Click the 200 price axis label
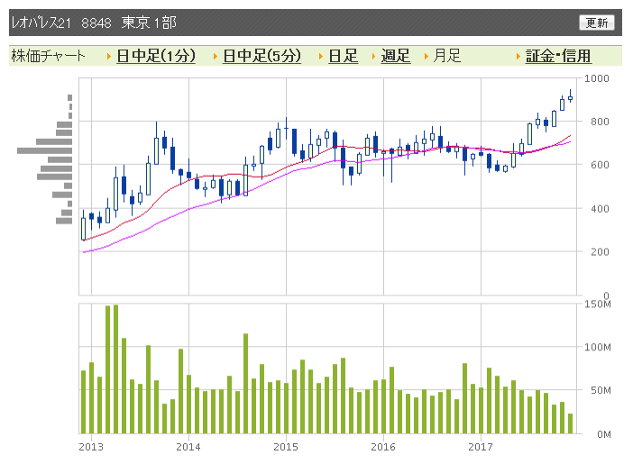 [600, 251]
